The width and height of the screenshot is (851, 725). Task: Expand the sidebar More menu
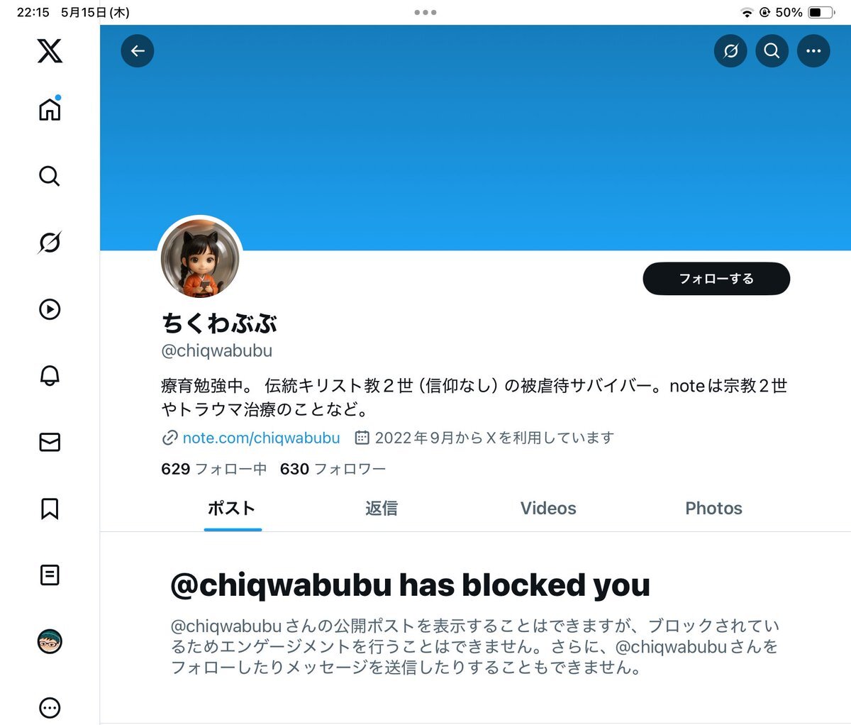(x=50, y=707)
